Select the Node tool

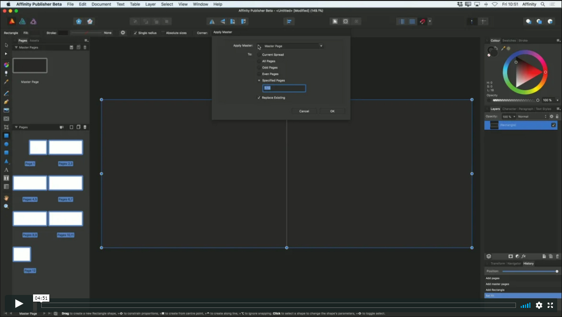[x=6, y=54]
